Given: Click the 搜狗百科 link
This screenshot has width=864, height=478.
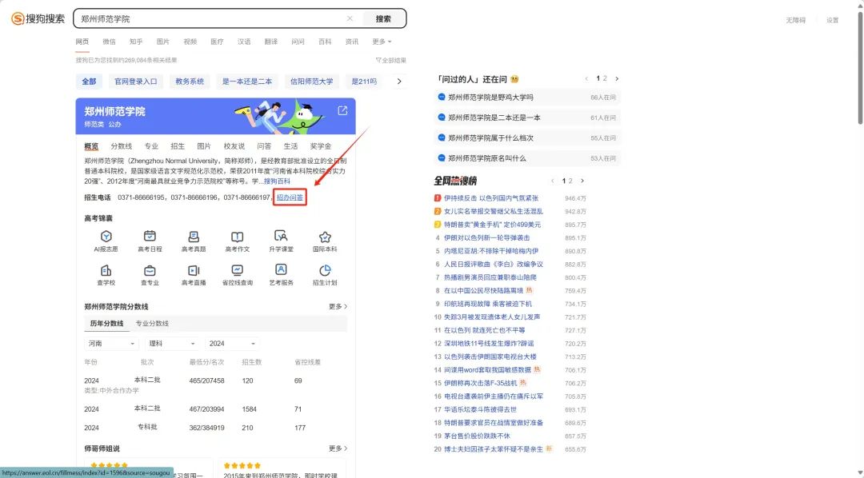Looking at the screenshot, I should click(x=277, y=181).
